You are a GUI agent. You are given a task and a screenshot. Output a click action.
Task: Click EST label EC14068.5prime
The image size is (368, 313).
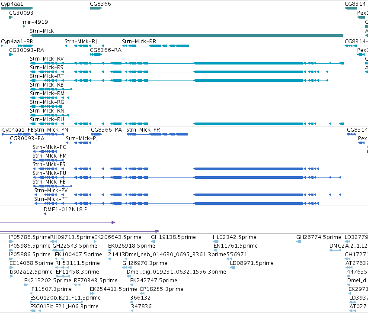pos(31,263)
